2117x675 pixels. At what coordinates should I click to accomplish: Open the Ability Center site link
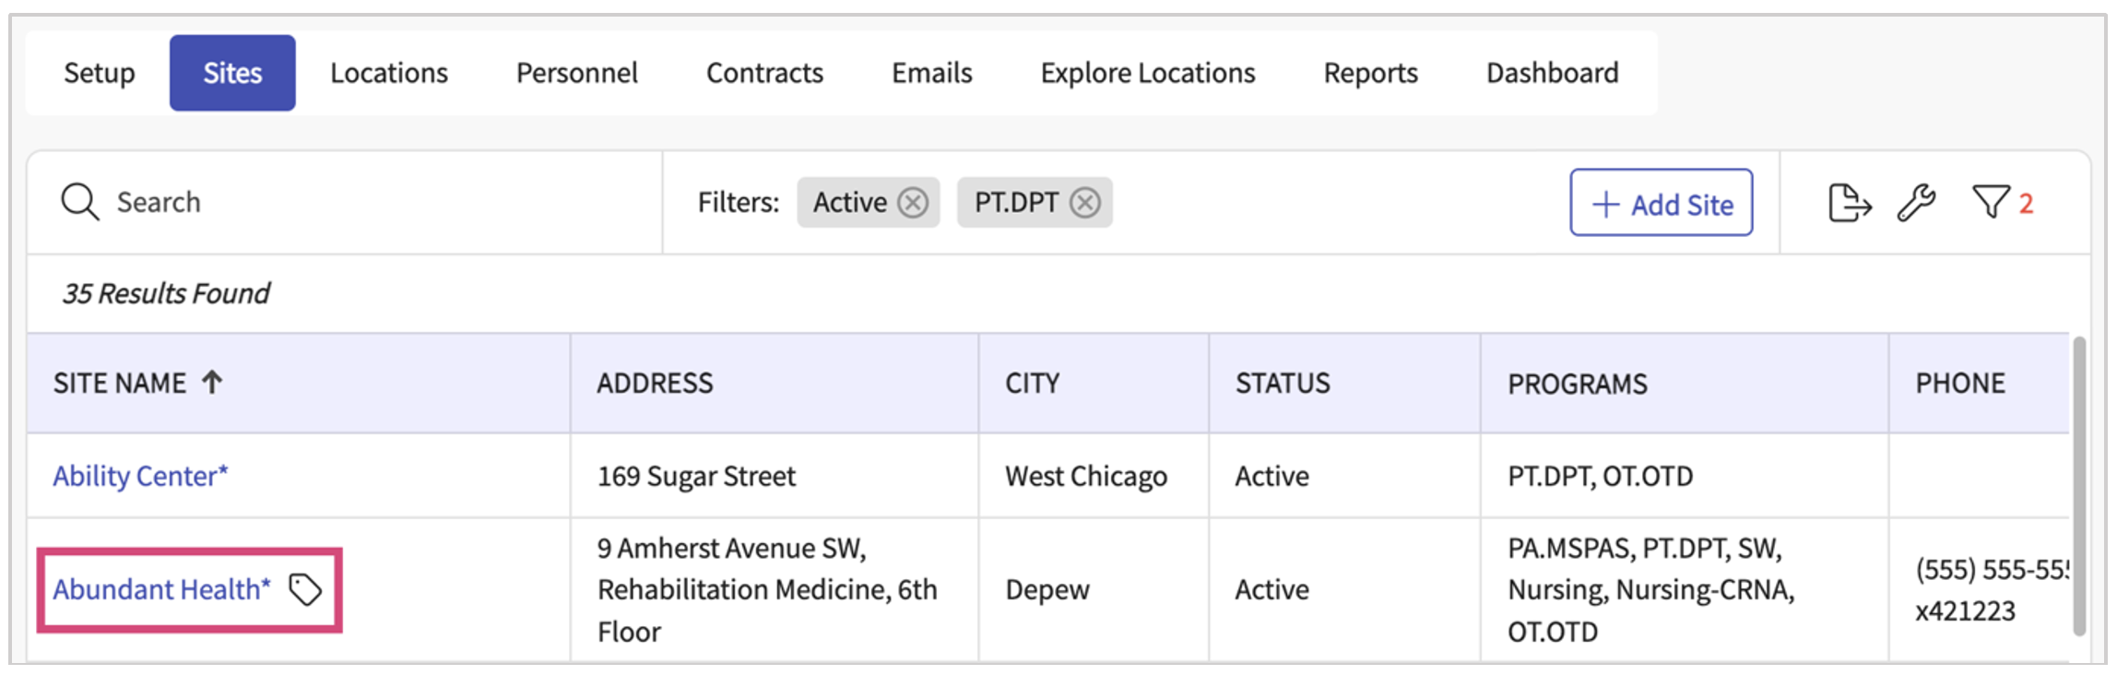coord(140,476)
